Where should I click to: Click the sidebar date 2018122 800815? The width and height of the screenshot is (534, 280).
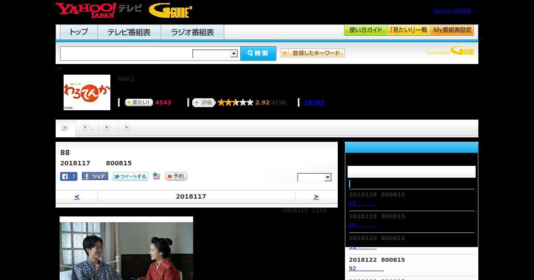coord(377,260)
